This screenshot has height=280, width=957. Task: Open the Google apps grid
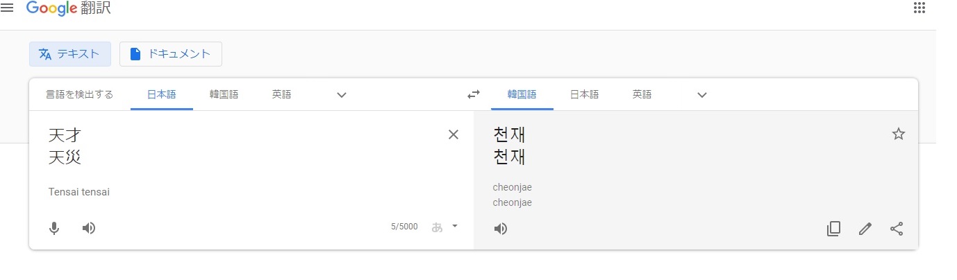pyautogui.click(x=919, y=8)
